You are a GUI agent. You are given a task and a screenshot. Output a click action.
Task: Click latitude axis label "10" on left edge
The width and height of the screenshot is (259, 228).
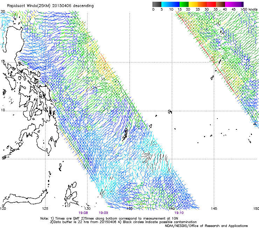(x=3, y=110)
